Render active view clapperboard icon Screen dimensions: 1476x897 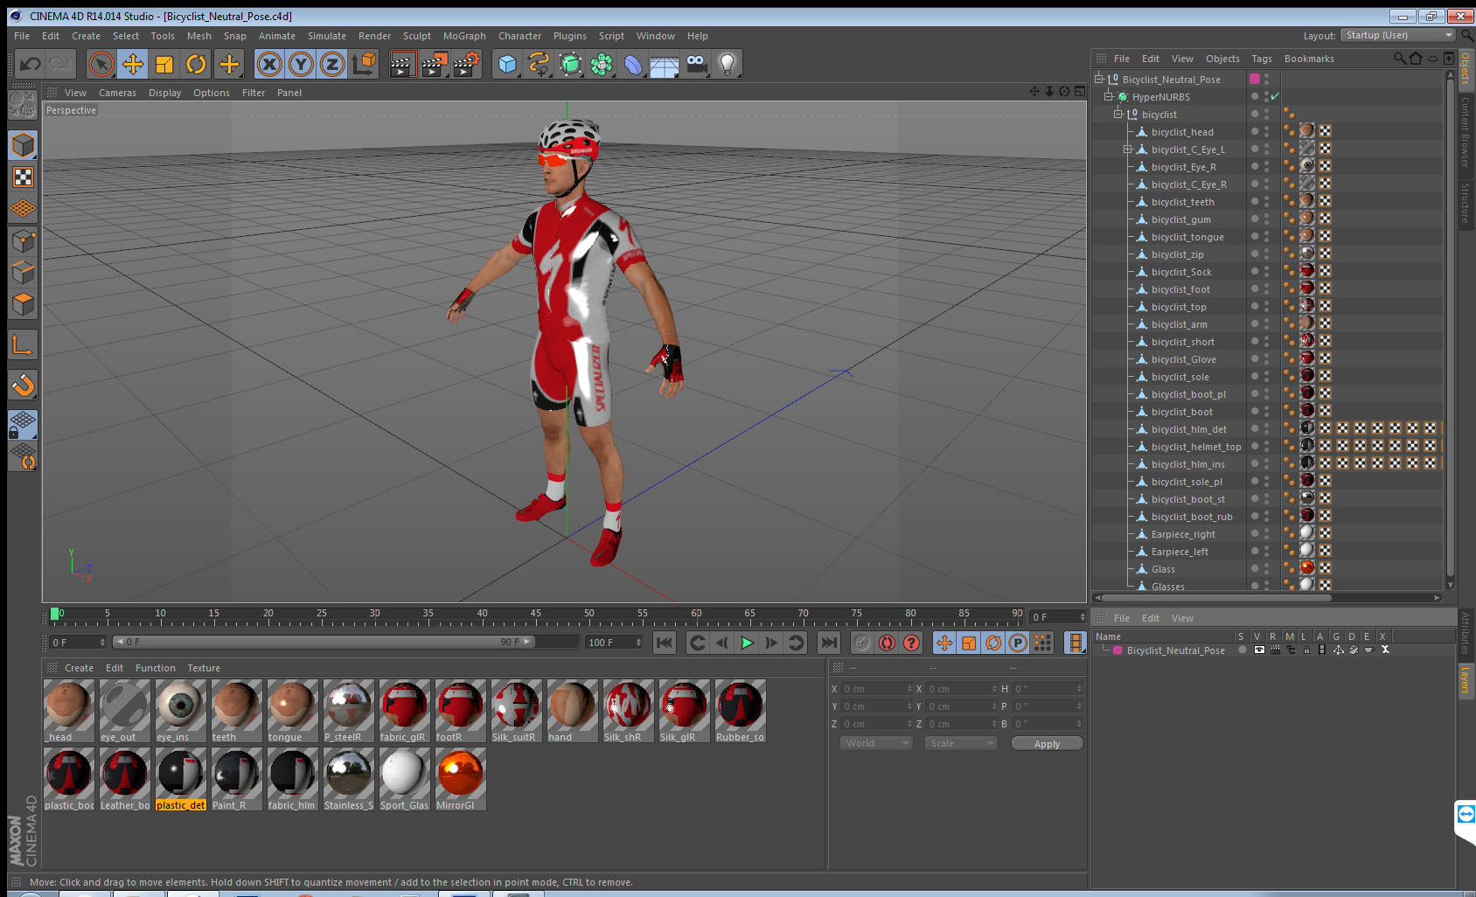tap(402, 64)
